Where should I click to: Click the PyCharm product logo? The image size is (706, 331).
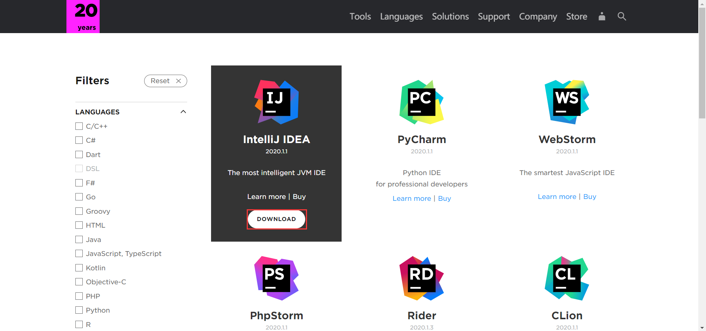[x=422, y=102]
